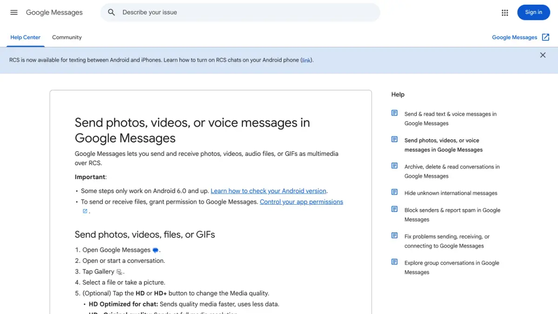
Task: Open the Google Messages link at top right
Action: click(x=515, y=37)
